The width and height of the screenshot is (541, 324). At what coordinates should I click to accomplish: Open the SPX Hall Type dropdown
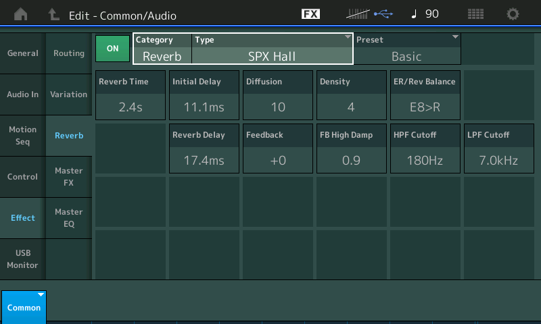point(272,49)
